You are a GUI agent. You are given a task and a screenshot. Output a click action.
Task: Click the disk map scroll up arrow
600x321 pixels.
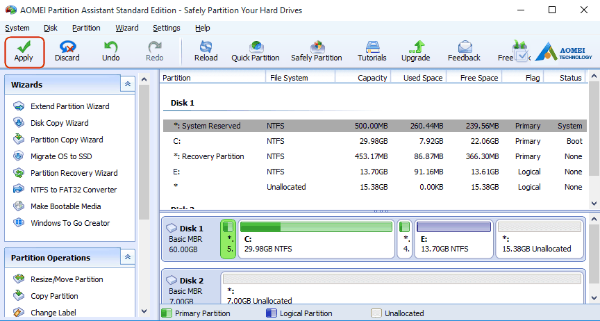pyautogui.click(x=594, y=219)
